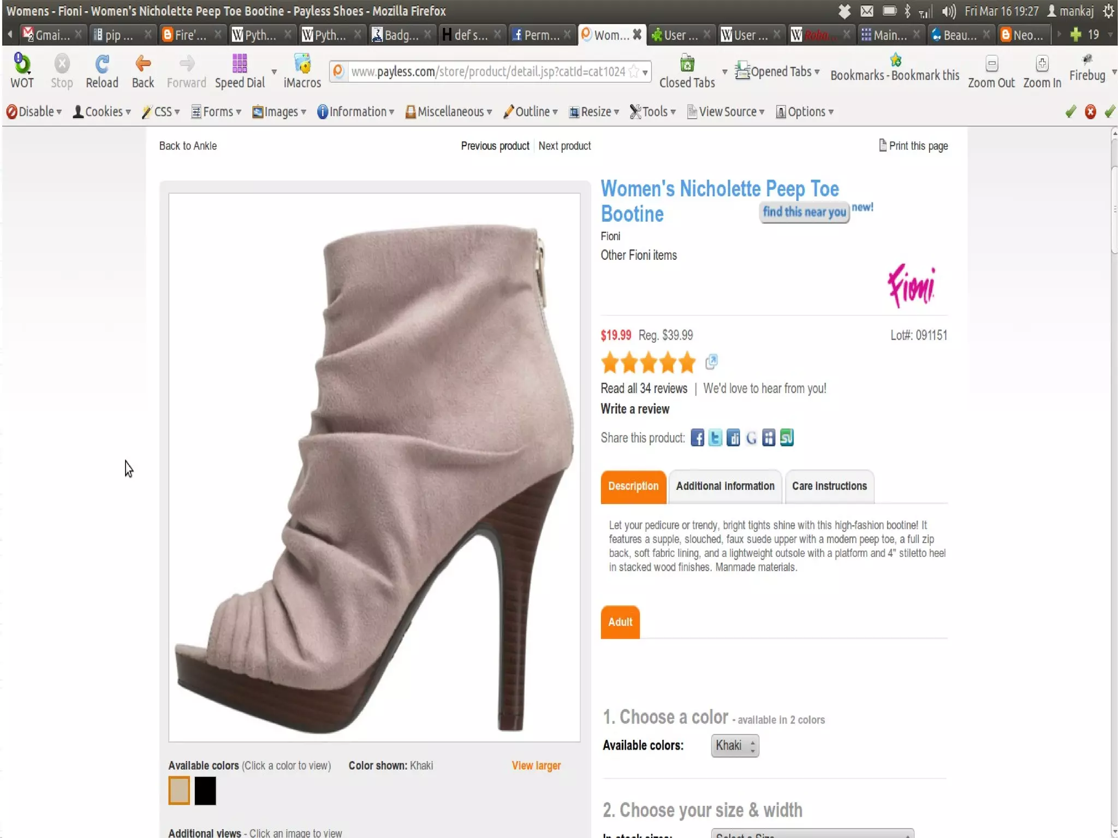Select the Description tab

point(633,486)
